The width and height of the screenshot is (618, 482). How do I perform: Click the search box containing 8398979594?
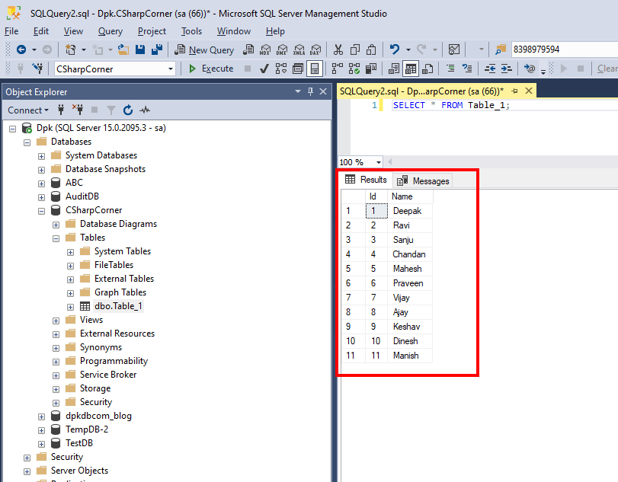click(565, 49)
